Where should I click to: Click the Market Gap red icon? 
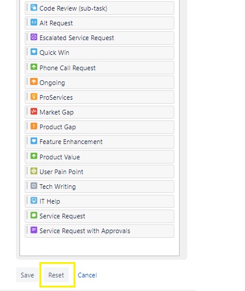tap(34, 112)
